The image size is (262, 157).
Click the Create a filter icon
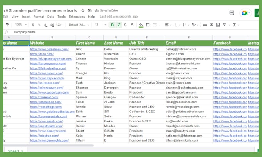(x=224, y=25)
